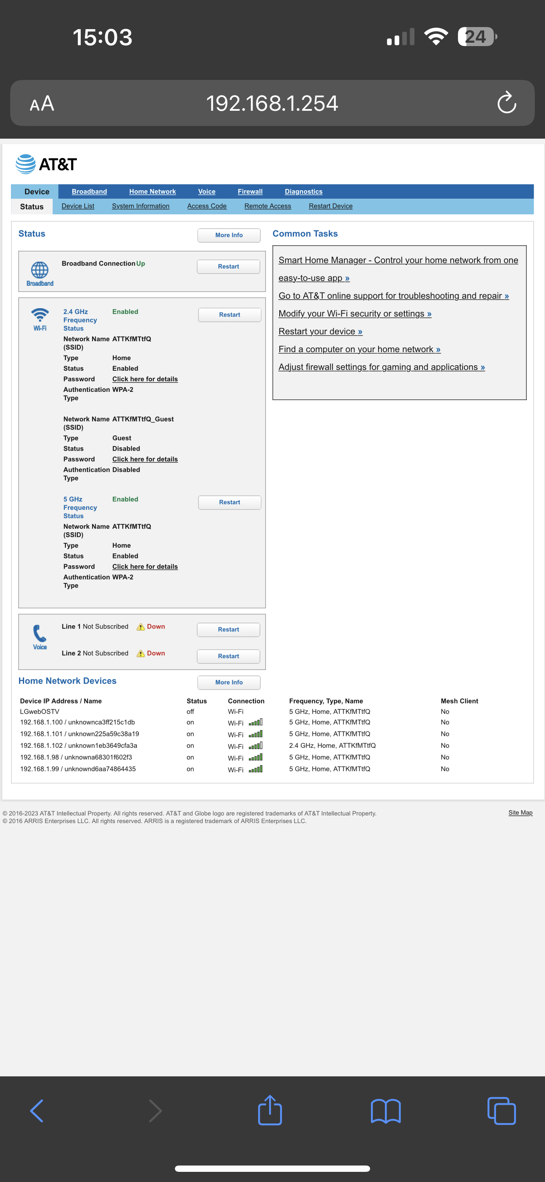
Task: Tap the Safari forward arrow
Action: click(155, 1111)
